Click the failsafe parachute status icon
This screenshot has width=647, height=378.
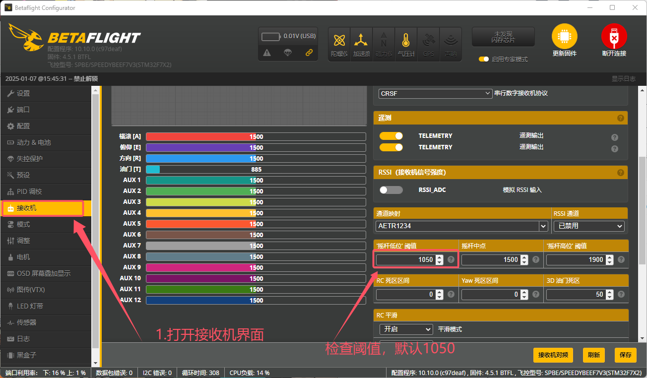tap(288, 53)
